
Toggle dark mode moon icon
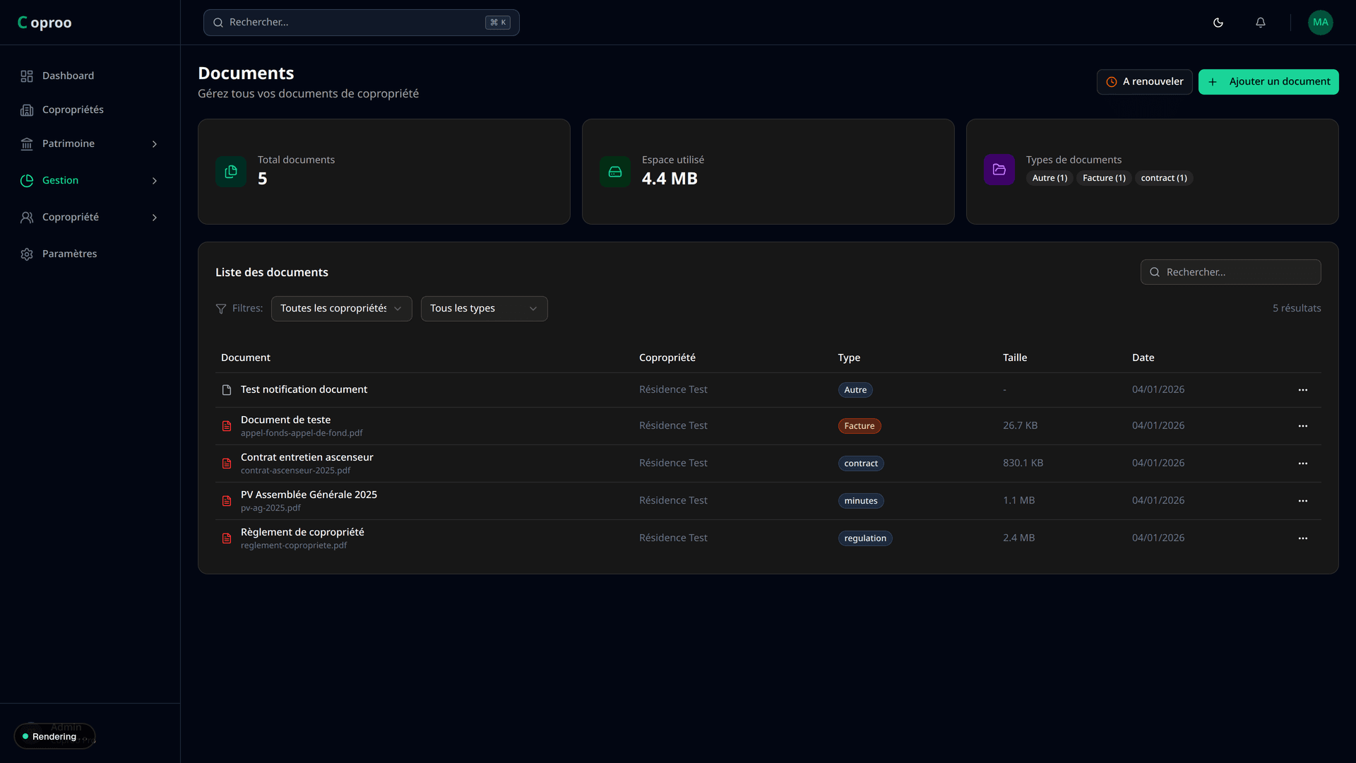coord(1218,23)
